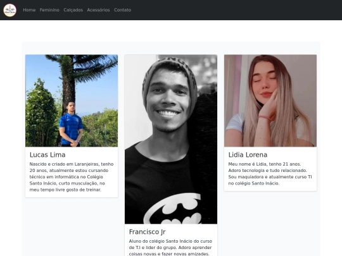Open the Calçados navigation link

[x=73, y=10]
